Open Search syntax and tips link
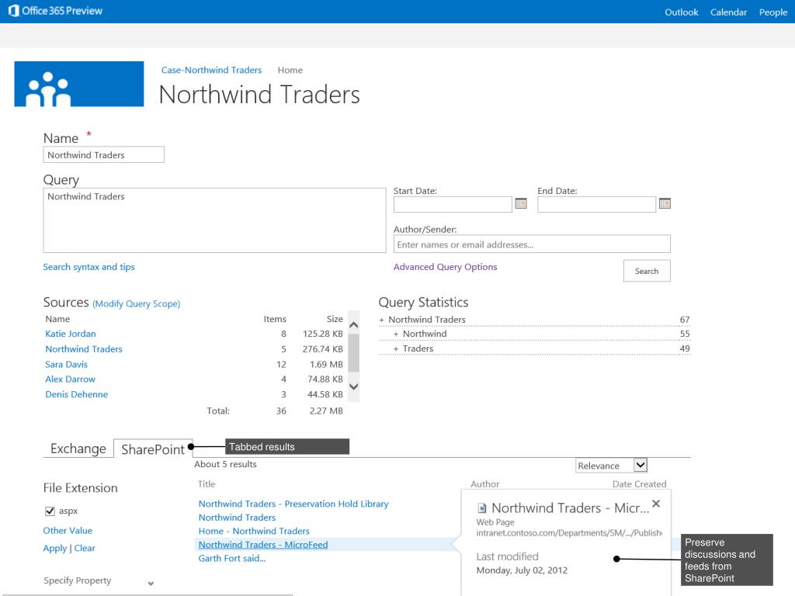This screenshot has height=596, width=795. coord(89,267)
